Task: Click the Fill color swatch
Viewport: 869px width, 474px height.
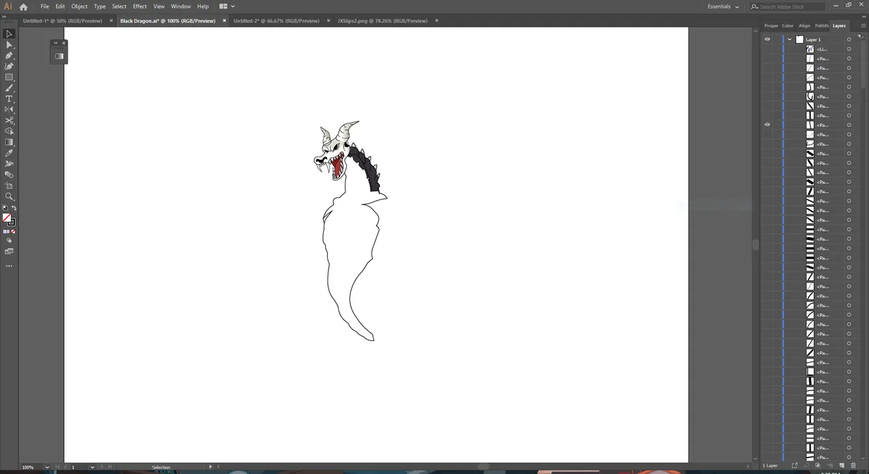Action: [7, 218]
